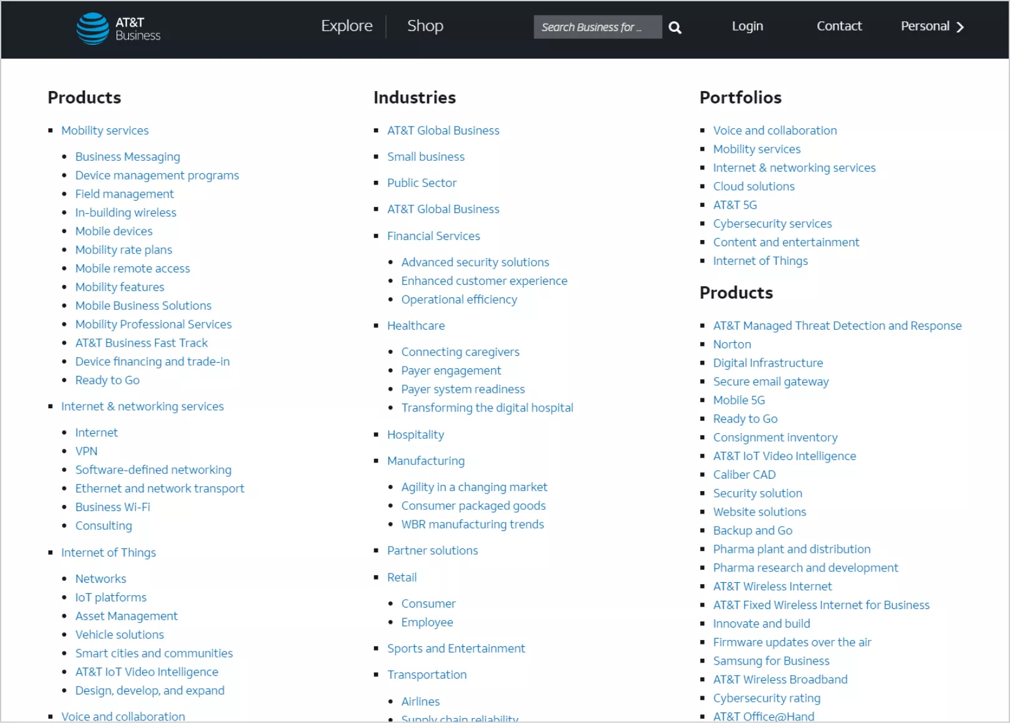Screen dimensions: 1010x723
Task: Click the Personal chevron arrow icon
Action: coord(960,27)
